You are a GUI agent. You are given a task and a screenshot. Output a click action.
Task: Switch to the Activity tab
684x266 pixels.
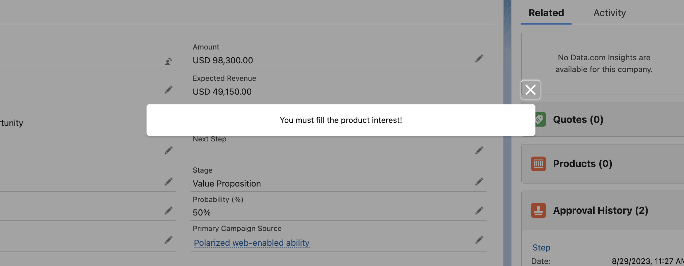pyautogui.click(x=609, y=13)
